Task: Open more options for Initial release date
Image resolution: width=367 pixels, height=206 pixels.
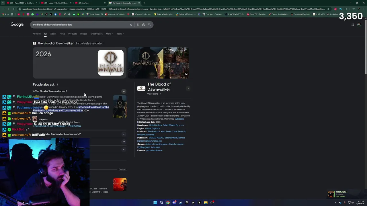Action: pyautogui.click(x=104, y=43)
